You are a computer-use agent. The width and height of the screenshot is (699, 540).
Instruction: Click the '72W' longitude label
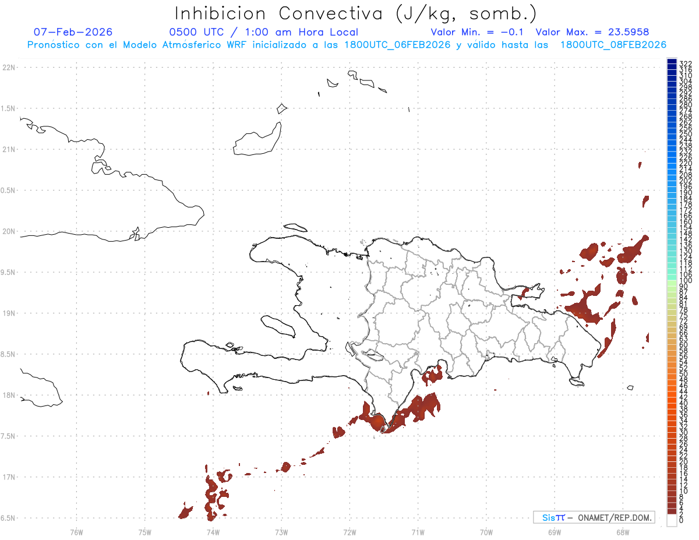click(349, 532)
